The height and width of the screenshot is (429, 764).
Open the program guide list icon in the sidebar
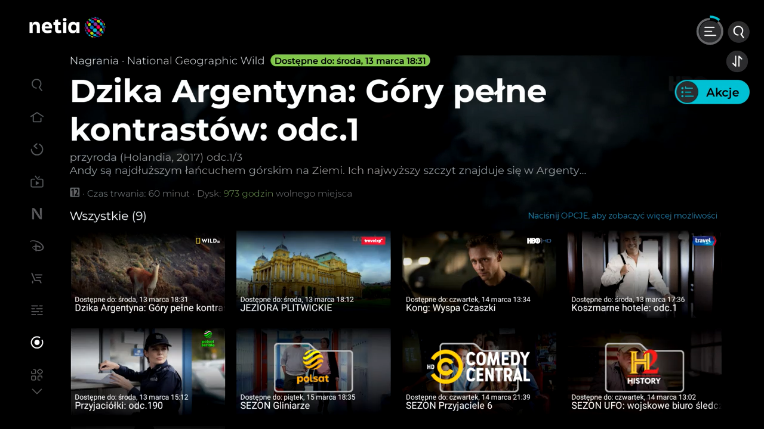point(37,310)
